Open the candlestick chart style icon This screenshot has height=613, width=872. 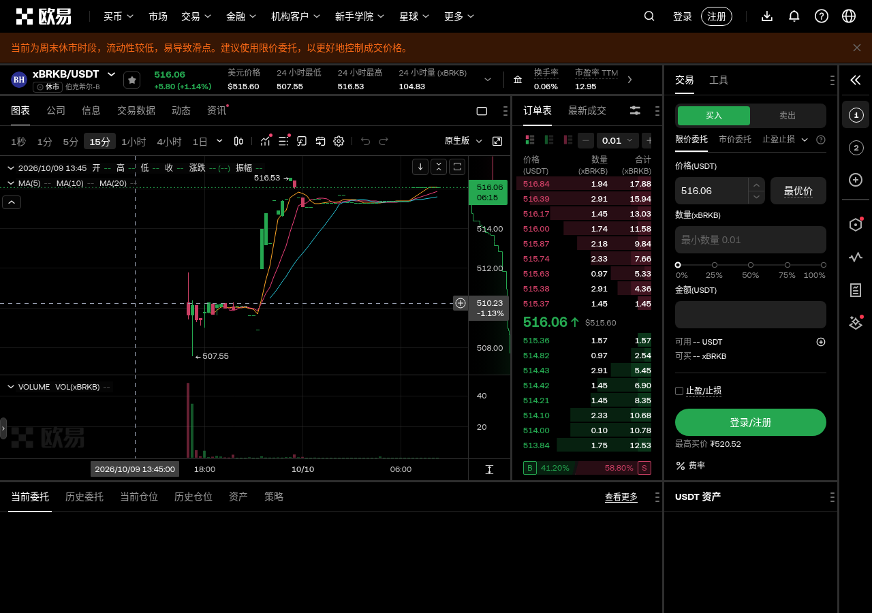[x=238, y=141]
